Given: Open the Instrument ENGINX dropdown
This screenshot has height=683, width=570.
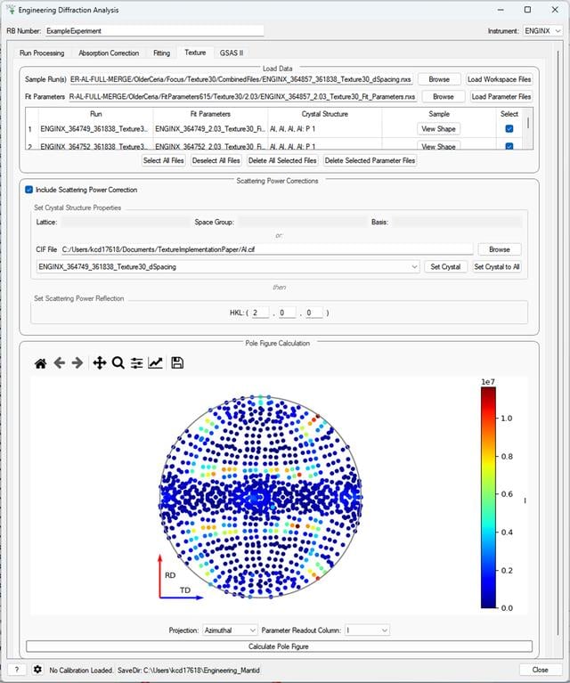Looking at the screenshot, I should [x=542, y=31].
